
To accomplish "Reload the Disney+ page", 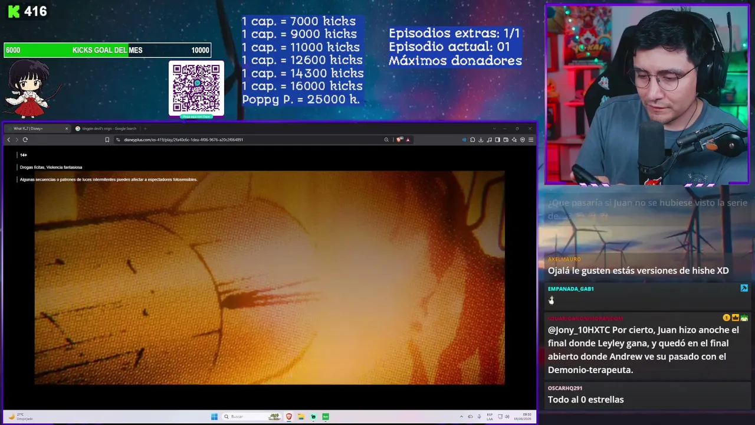I will pos(25,140).
